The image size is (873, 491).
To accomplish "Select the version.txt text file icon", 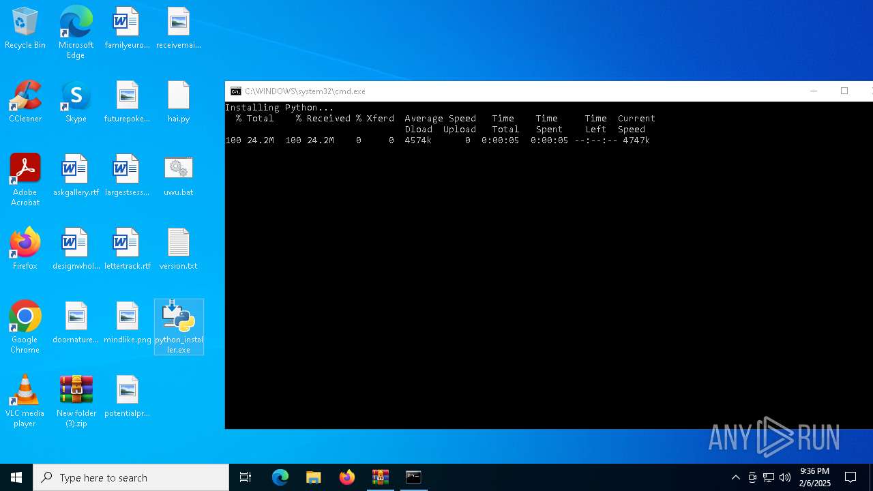I will click(178, 249).
